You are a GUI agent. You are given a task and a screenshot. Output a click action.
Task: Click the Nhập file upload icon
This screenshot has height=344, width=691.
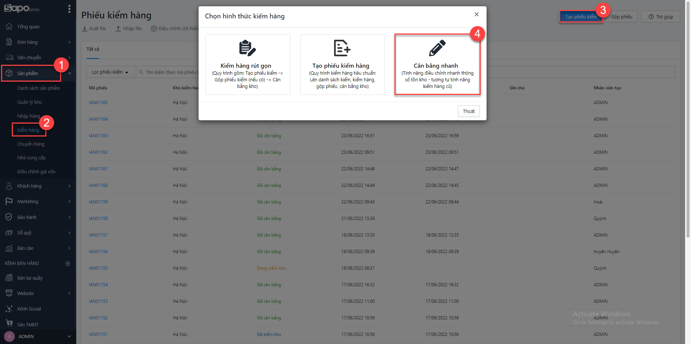118,28
